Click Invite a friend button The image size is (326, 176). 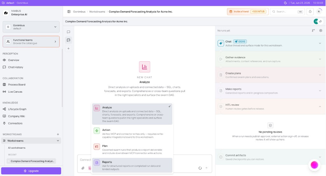[248, 12]
